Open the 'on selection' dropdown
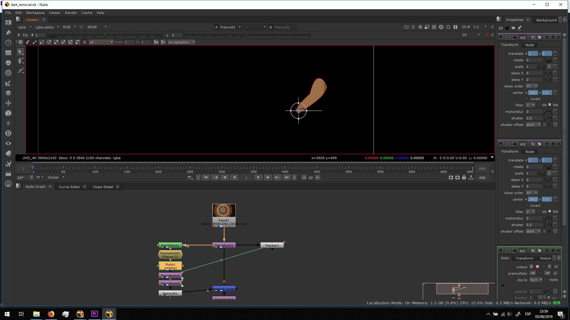The width and height of the screenshot is (570, 320). (x=181, y=42)
